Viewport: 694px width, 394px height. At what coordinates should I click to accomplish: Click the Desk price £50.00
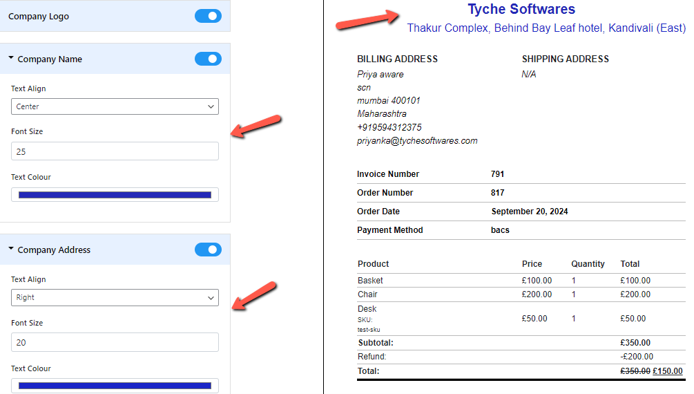(x=534, y=319)
